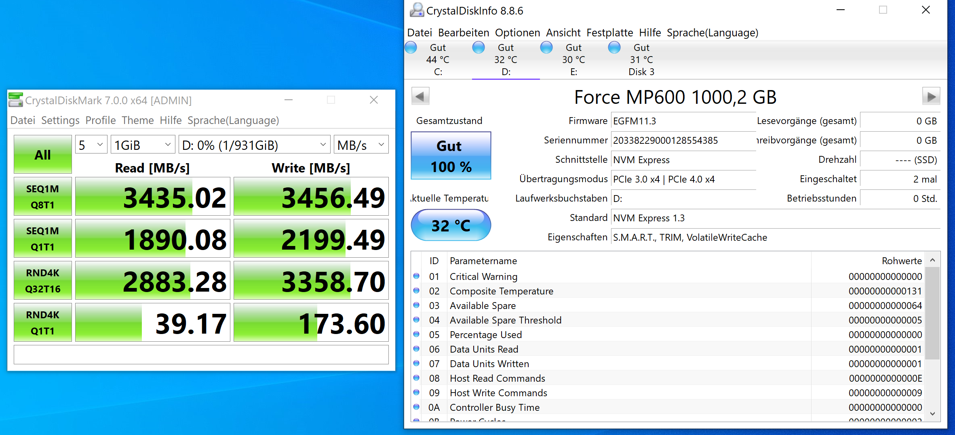Click the CrystalDiskInfo title bar app icon
Screen dimensions: 955x435
pos(417,10)
